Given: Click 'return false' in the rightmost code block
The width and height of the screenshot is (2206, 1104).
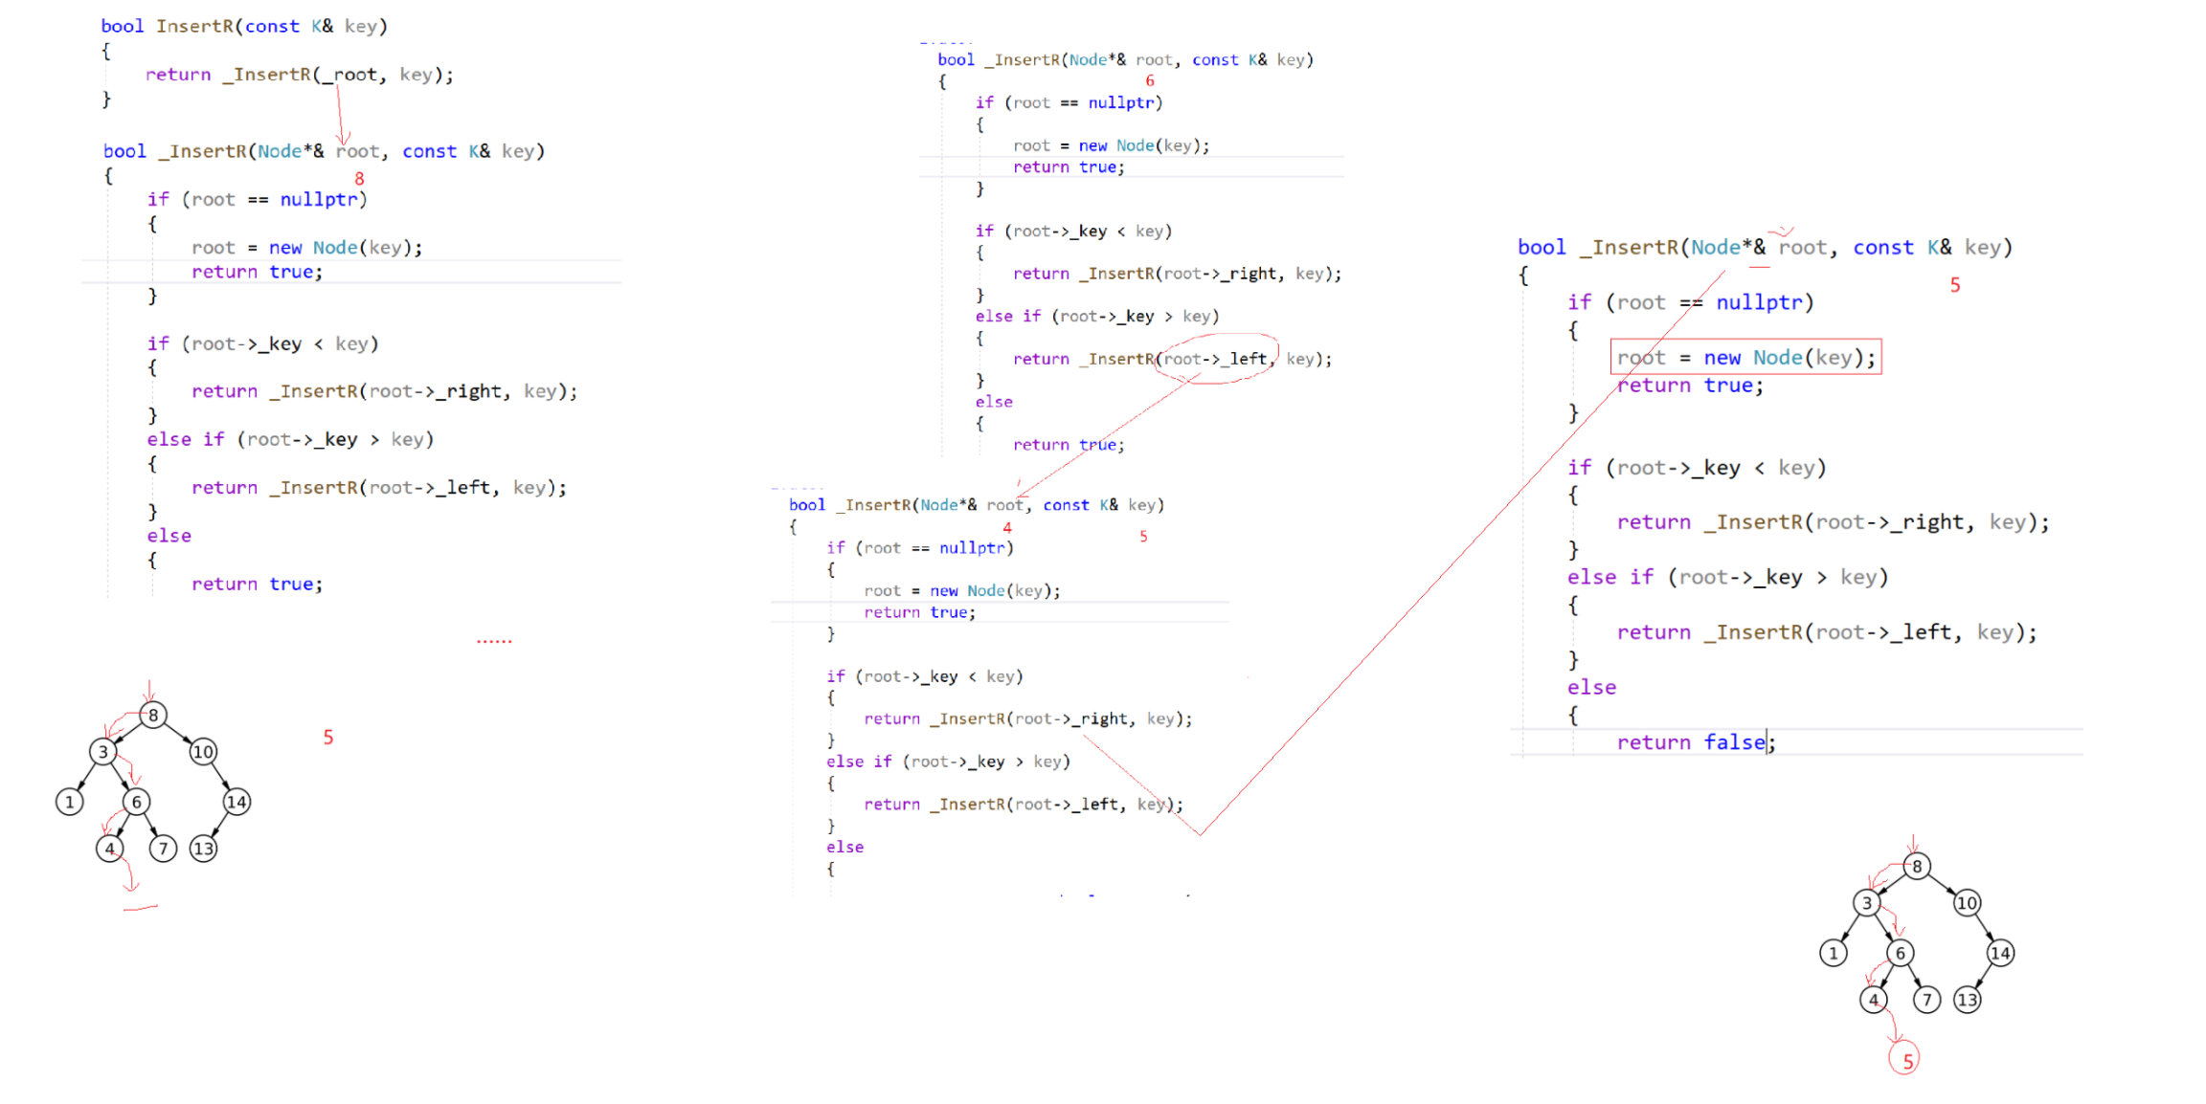Looking at the screenshot, I should pos(1691,742).
